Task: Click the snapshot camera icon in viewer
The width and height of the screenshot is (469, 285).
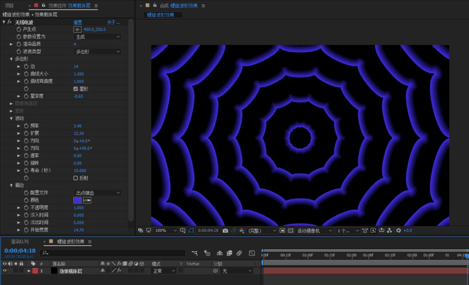Action: pos(226,231)
